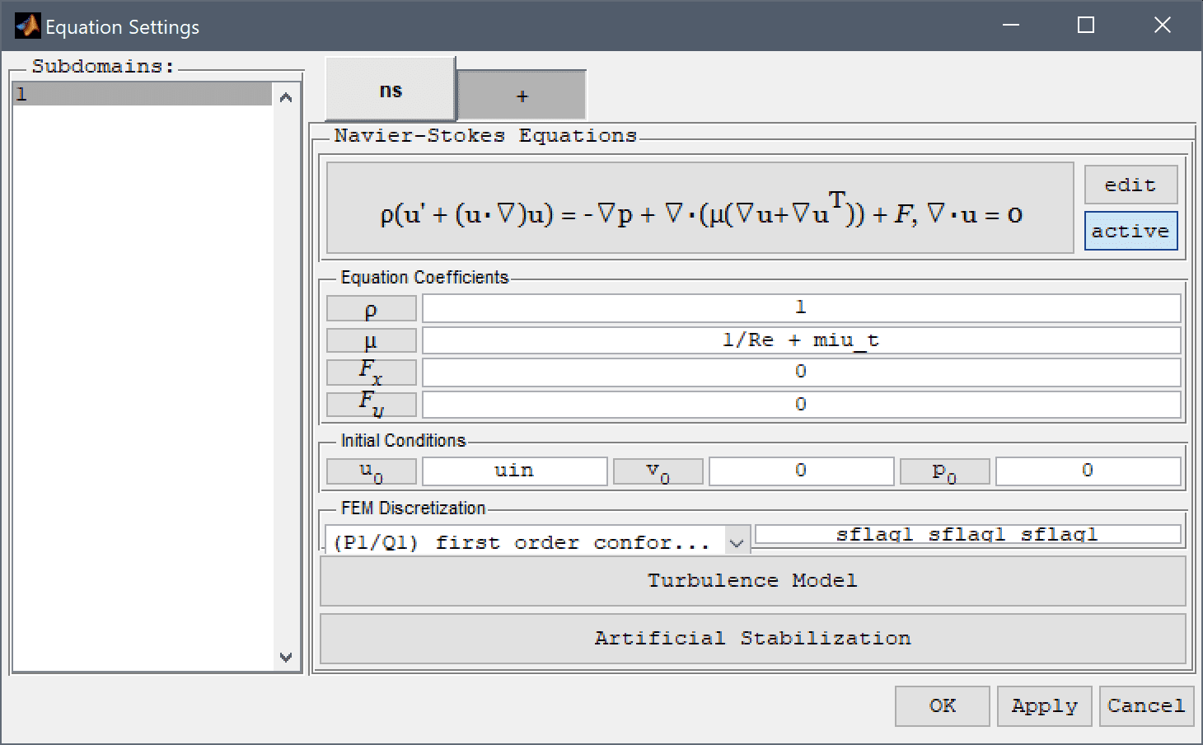
Task: Close the Equation Settings window
Action: coord(1162,26)
